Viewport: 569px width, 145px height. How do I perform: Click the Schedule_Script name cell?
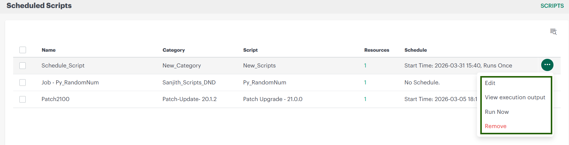[x=63, y=66]
